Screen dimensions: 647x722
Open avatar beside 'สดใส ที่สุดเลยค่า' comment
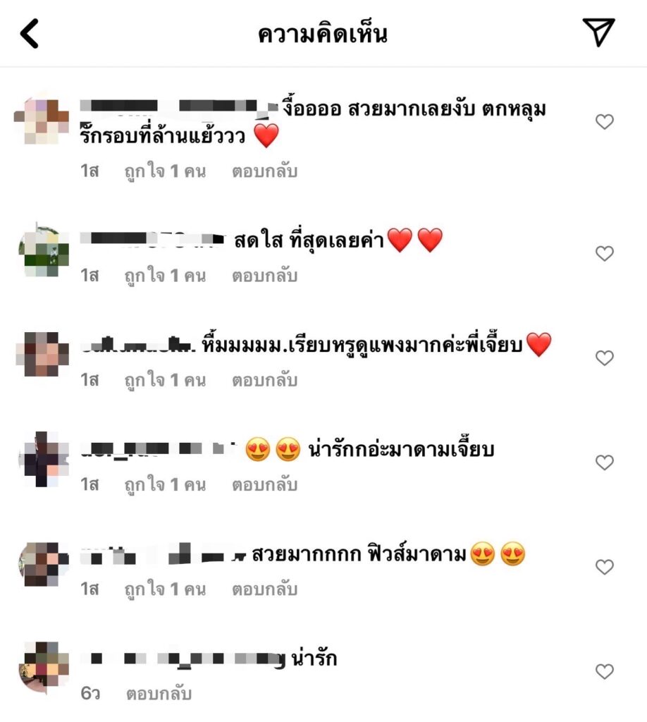[x=42, y=251]
